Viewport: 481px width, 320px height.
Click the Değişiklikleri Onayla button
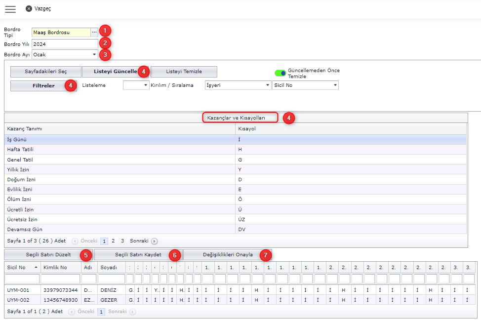pos(228,255)
